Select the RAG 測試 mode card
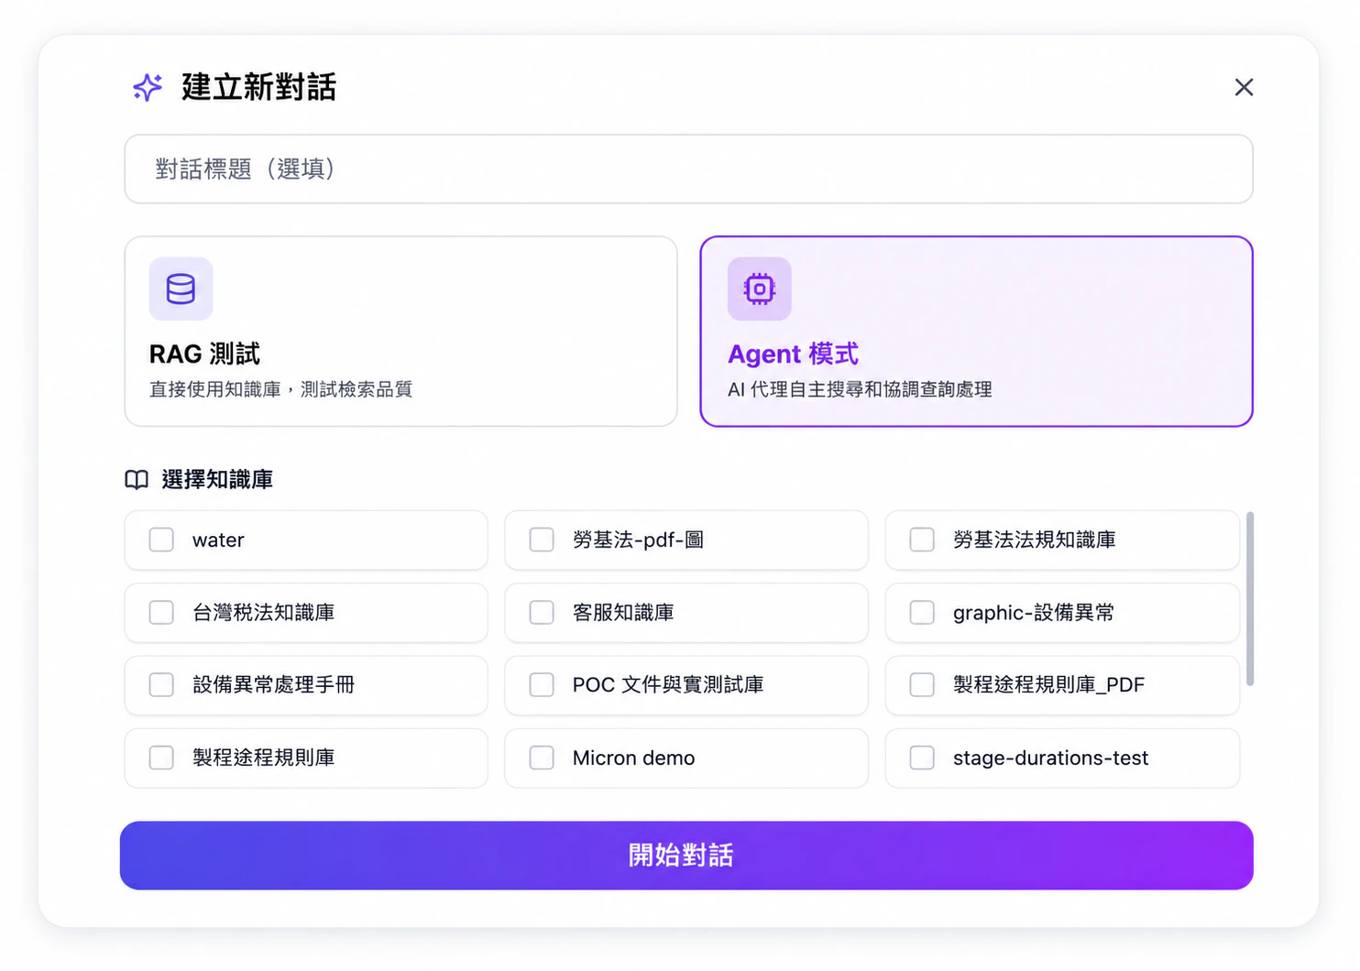This screenshot has width=1360, height=971. pyautogui.click(x=400, y=332)
